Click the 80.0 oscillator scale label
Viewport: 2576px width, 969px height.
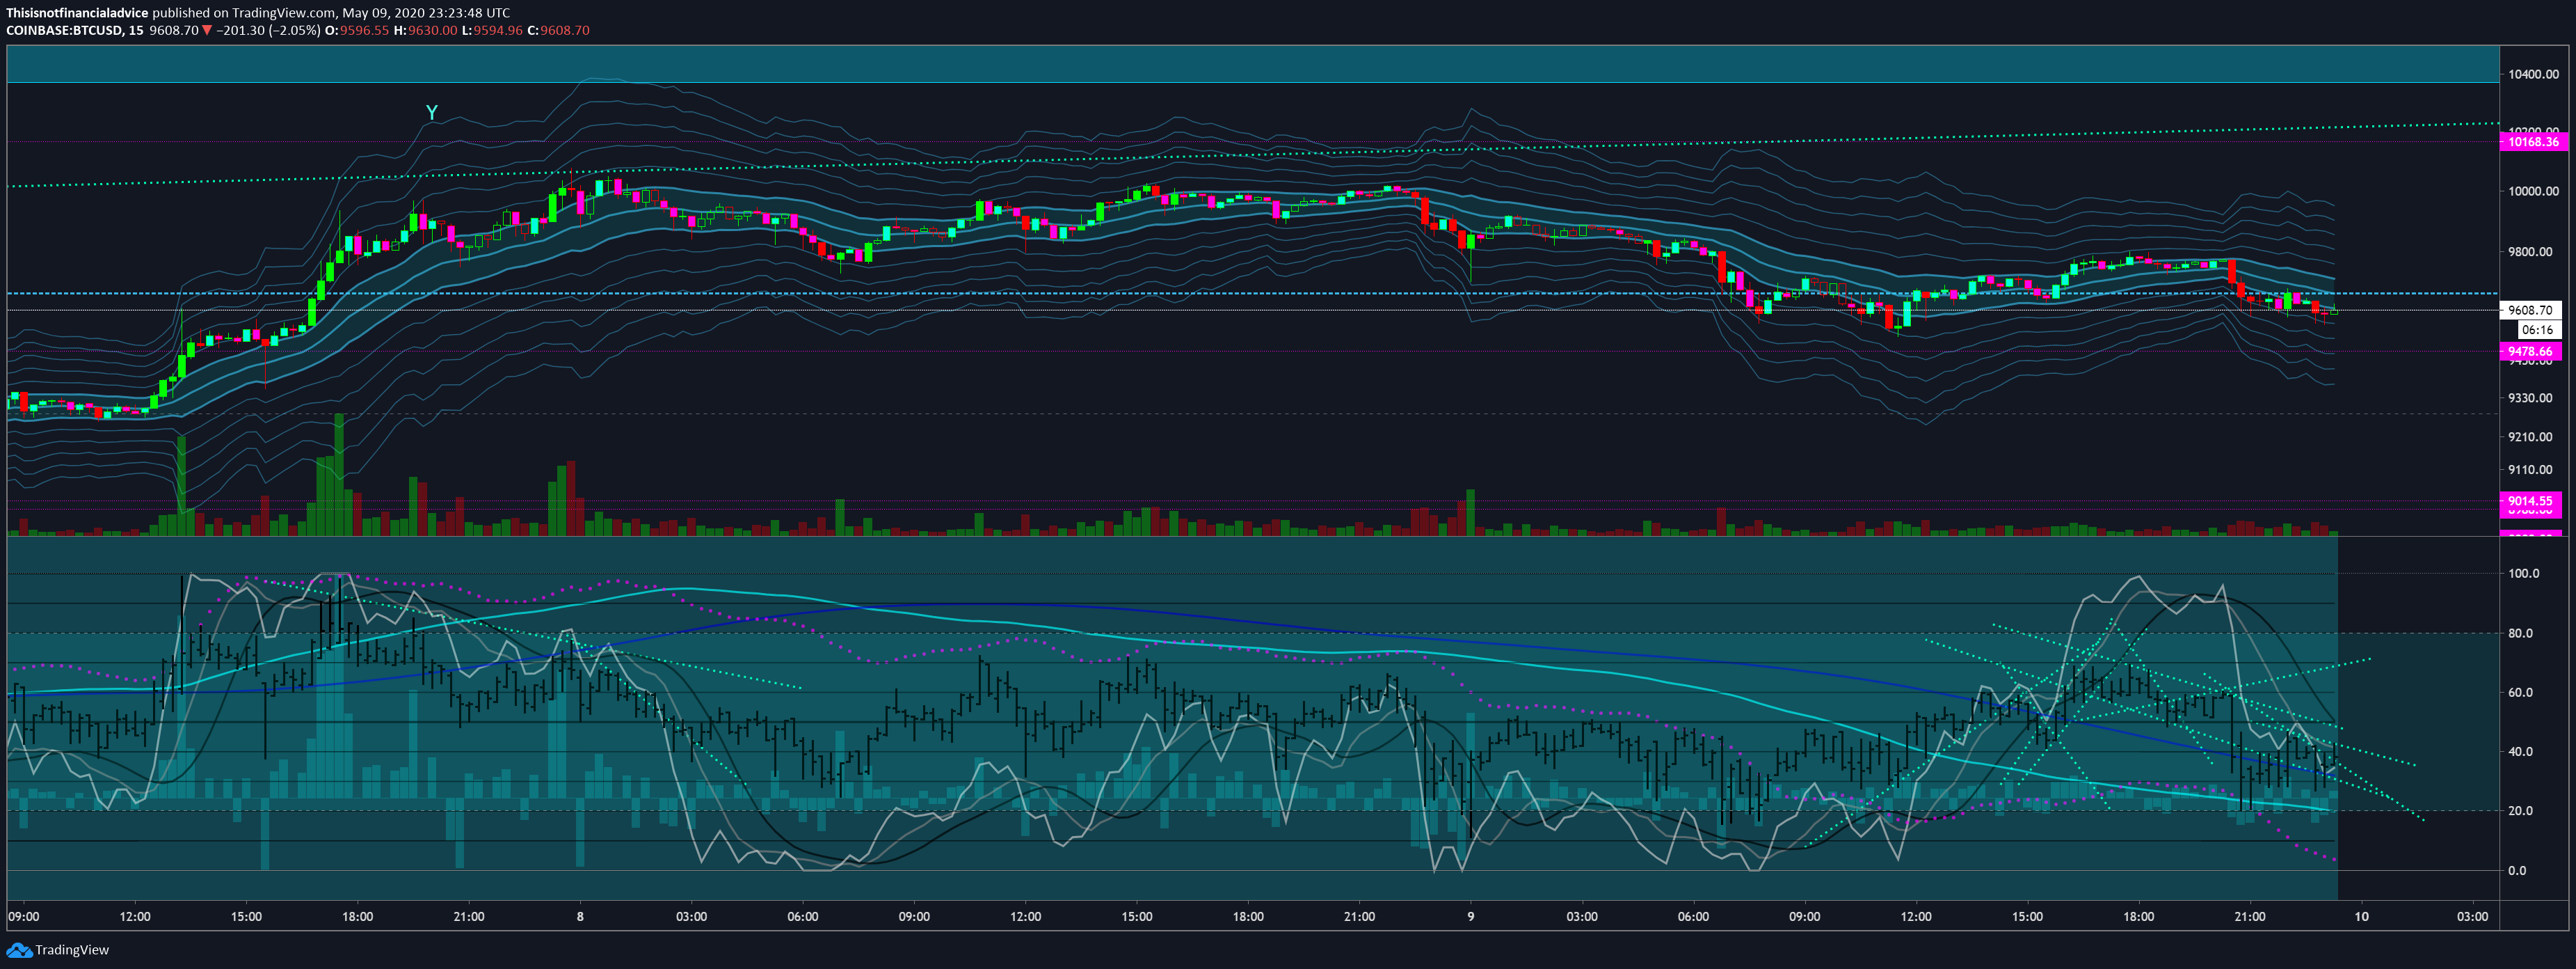point(2520,633)
